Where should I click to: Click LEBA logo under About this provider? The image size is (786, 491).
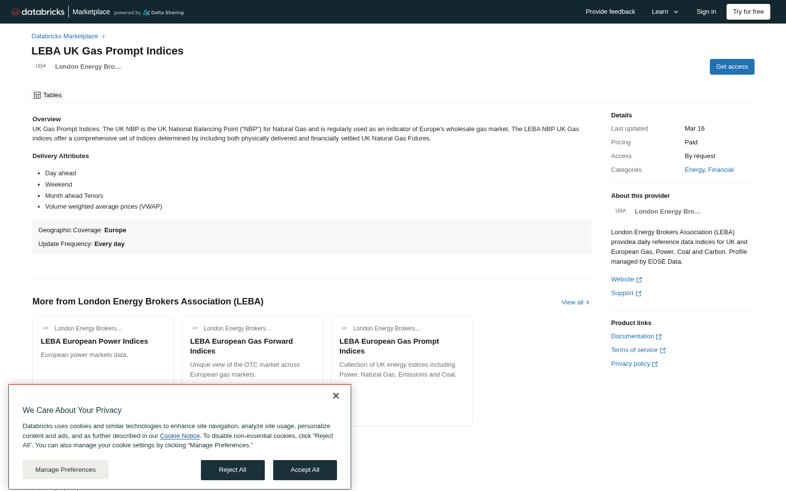tap(621, 211)
